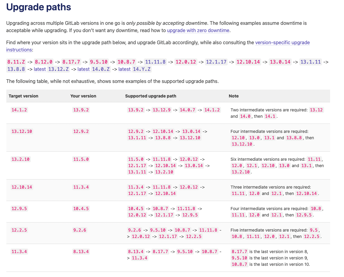Select 13.0.14 in the top upgrade path line
Screen dimensions: 344x277
[x=280, y=62]
